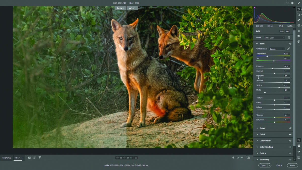Click the Cancel button
Viewport: 302px width, 170px height.
point(279,165)
